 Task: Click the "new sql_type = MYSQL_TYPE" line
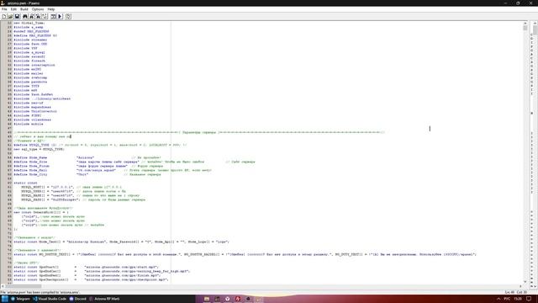39,150
